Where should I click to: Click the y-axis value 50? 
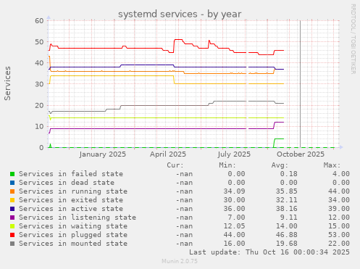point(39,42)
